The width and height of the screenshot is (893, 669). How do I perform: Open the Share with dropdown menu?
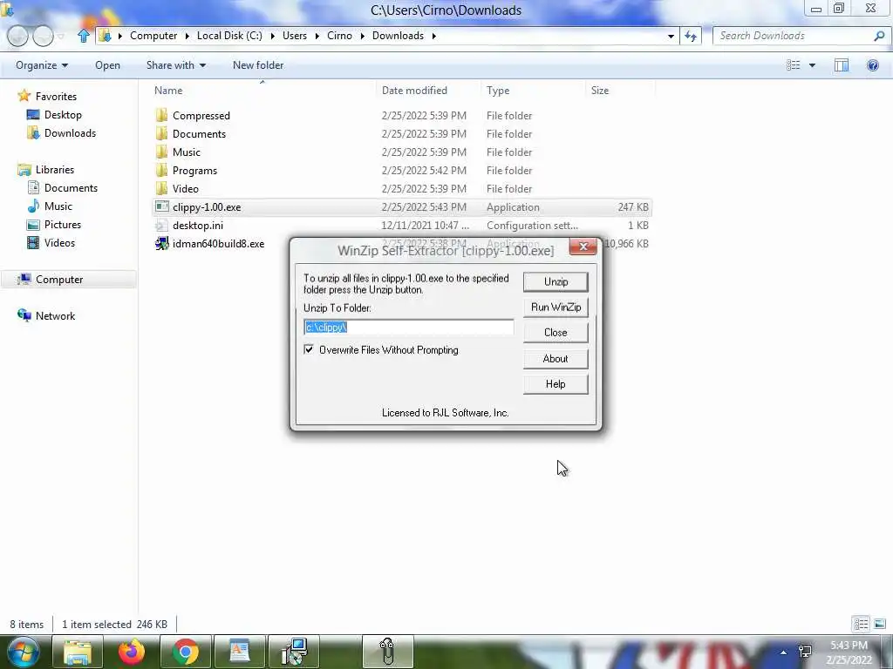click(x=176, y=65)
